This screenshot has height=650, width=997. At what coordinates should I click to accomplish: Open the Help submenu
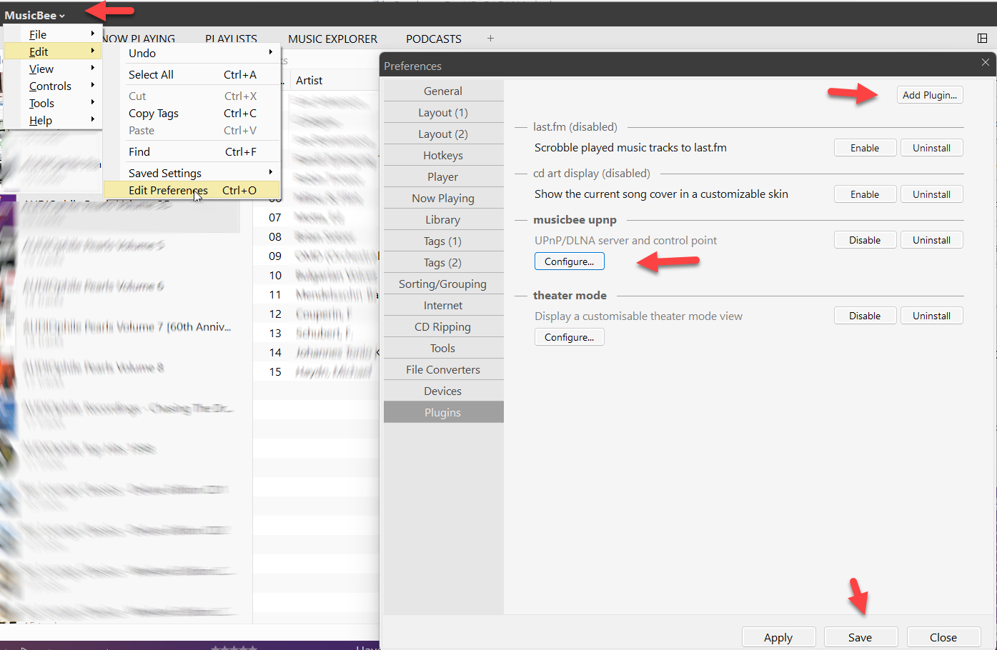[x=53, y=120]
